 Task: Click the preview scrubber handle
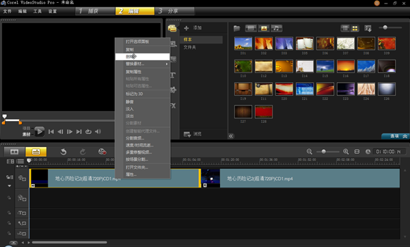coord(5,116)
